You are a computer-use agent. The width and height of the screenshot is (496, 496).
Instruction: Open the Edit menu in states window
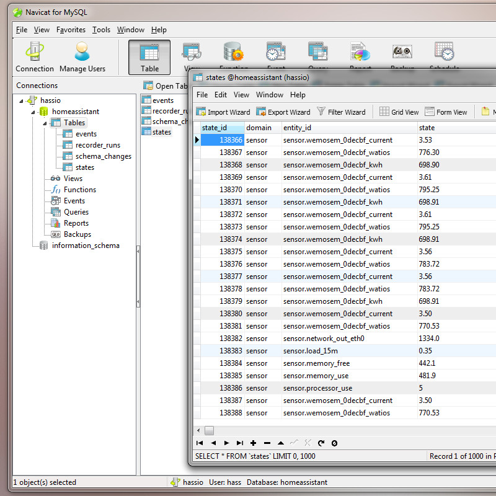coord(221,95)
